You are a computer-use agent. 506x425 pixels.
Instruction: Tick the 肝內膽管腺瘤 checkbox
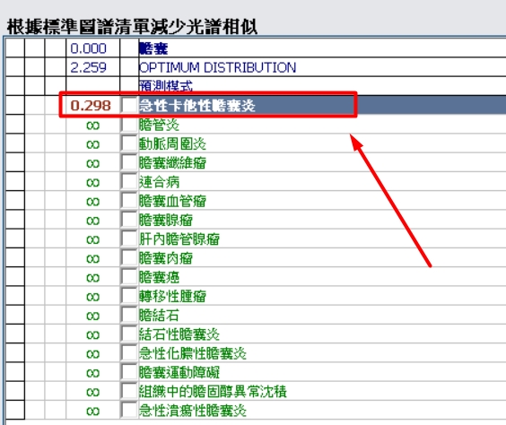[x=129, y=239]
